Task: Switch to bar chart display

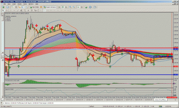Action: click(x=59, y=7)
